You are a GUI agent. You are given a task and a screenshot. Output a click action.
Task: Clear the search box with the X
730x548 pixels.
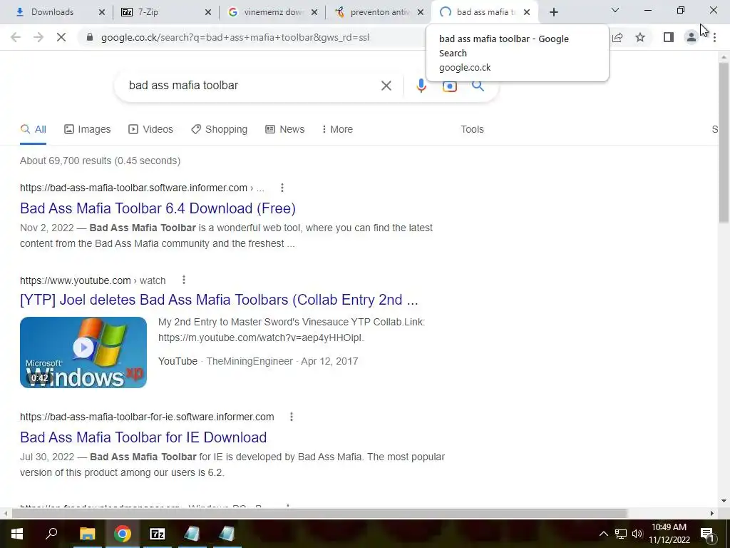386,86
